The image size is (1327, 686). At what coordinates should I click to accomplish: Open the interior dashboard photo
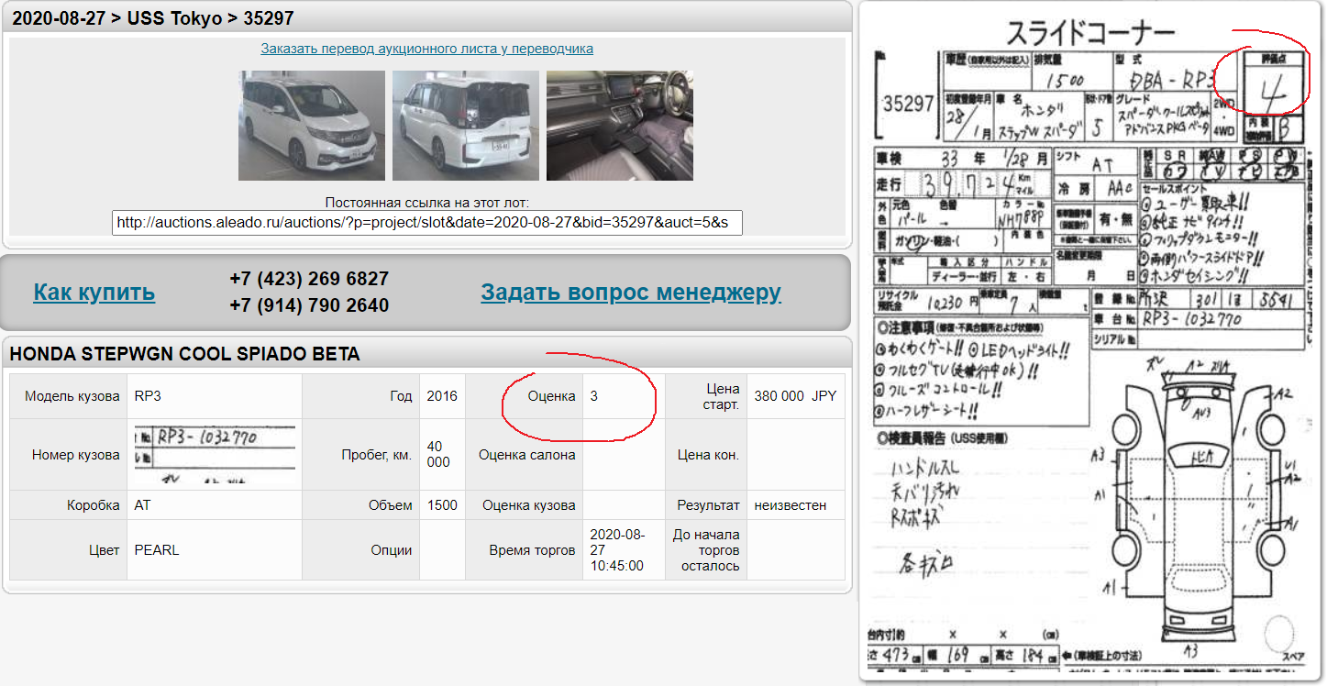(620, 126)
